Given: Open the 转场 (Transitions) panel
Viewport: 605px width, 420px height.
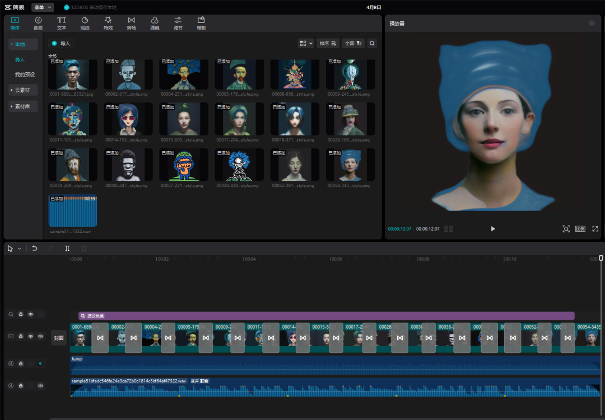Looking at the screenshot, I should coord(131,23).
